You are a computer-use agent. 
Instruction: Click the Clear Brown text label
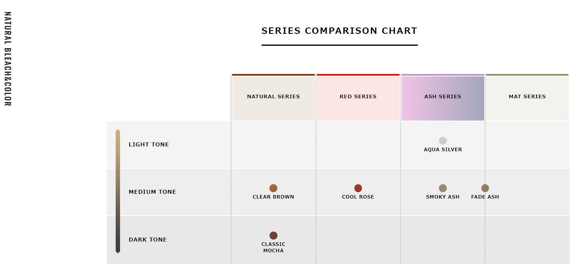click(x=273, y=197)
